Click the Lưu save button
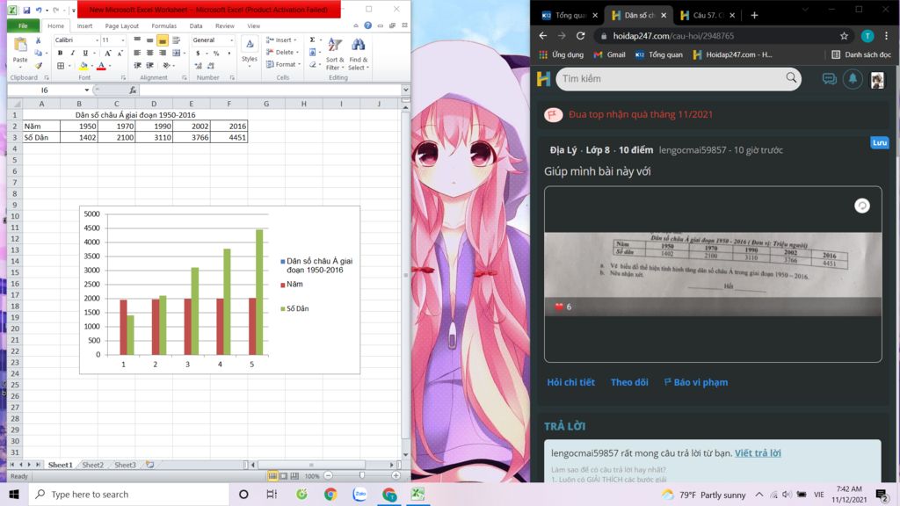This screenshot has height=506, width=900. pos(879,142)
